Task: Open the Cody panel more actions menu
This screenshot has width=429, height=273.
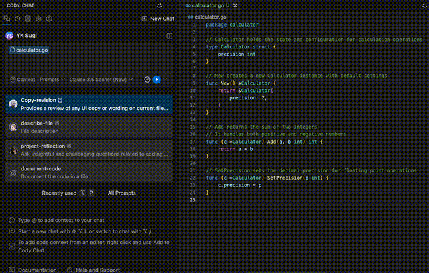Action: pos(170,5)
